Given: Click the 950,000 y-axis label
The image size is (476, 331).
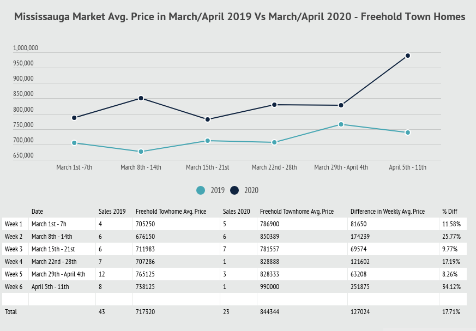Looking at the screenshot, I should tap(23, 63).
